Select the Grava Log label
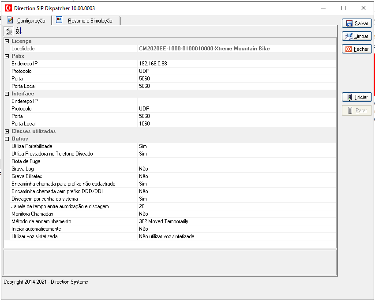This screenshot has height=300, width=375. 22,169
